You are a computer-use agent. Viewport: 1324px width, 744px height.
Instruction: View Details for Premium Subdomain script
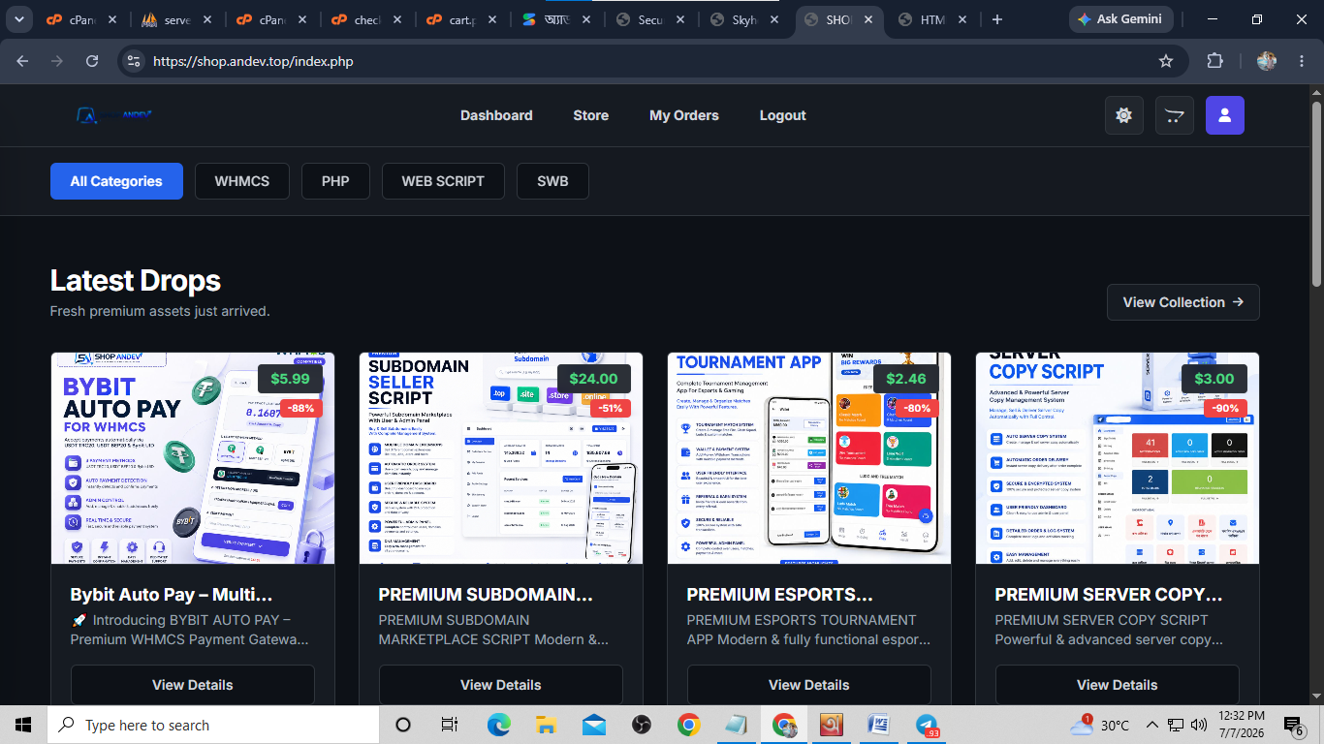[501, 685]
